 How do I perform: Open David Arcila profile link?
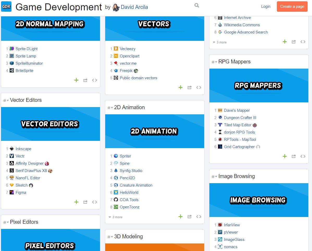pos(134,7)
